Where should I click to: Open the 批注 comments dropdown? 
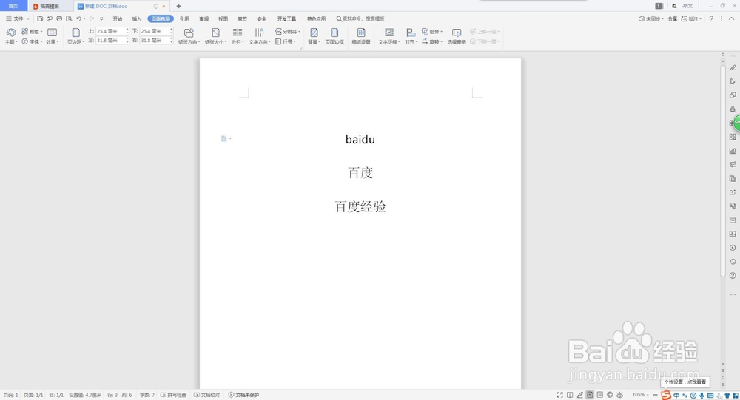(x=691, y=19)
